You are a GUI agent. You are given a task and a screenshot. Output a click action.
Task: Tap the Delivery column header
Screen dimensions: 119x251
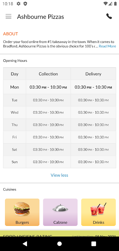click(93, 74)
